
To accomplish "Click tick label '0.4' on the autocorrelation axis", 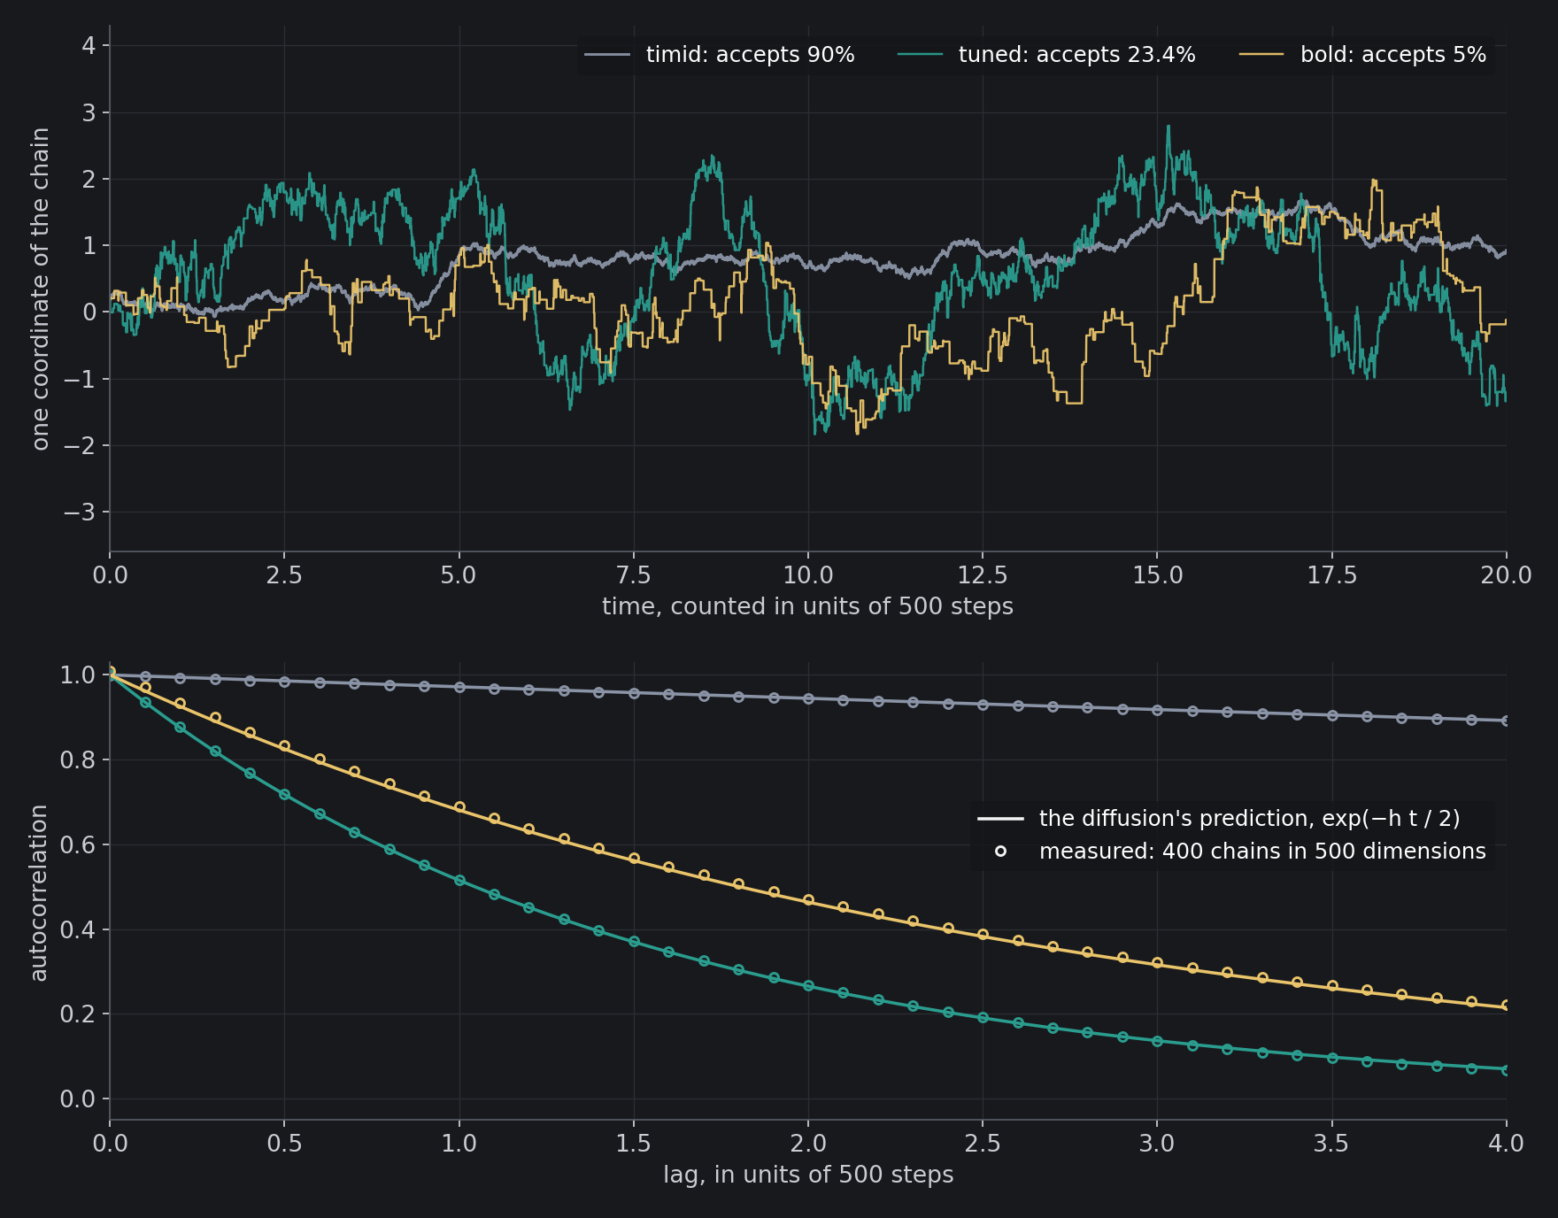I will pyautogui.click(x=77, y=929).
